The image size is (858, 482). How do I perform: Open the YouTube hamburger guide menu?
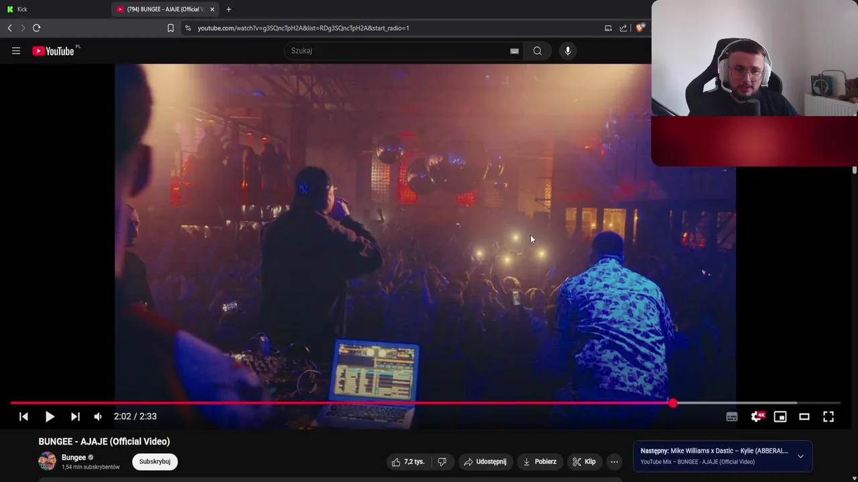pyautogui.click(x=16, y=51)
